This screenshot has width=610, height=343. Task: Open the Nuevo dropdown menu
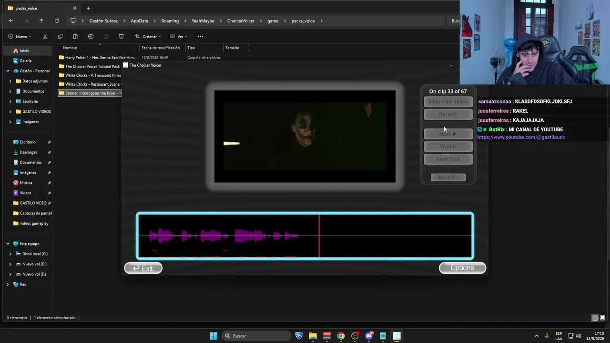pyautogui.click(x=20, y=36)
